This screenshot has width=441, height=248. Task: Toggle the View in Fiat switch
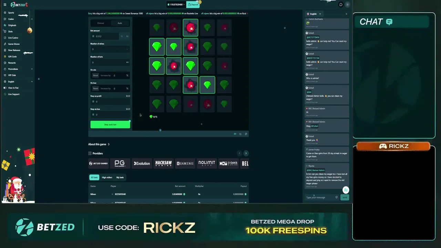[x=5, y=88]
